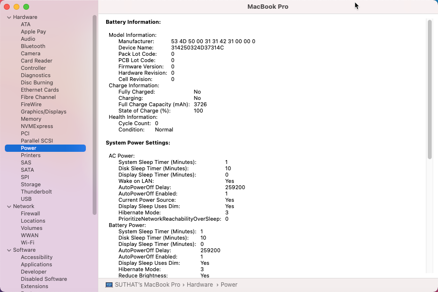Click the State of Charge value 100
This screenshot has height=292, width=438.
198,111
